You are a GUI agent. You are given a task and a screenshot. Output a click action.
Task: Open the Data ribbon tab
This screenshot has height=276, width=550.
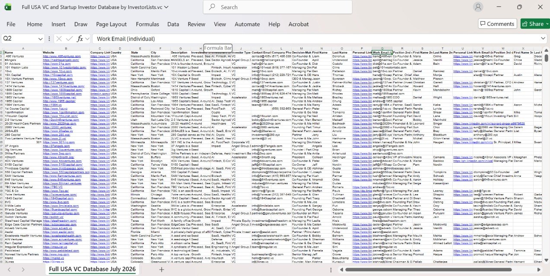tap(173, 24)
